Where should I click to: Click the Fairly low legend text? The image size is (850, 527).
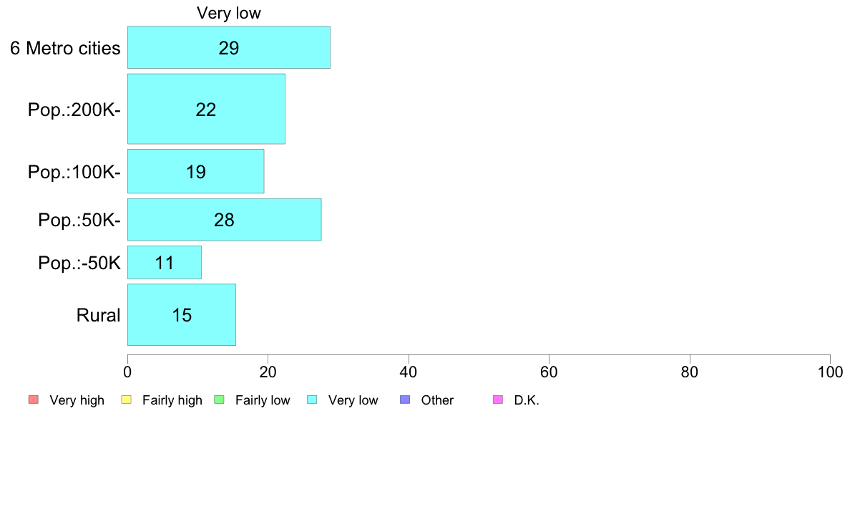tap(263, 400)
